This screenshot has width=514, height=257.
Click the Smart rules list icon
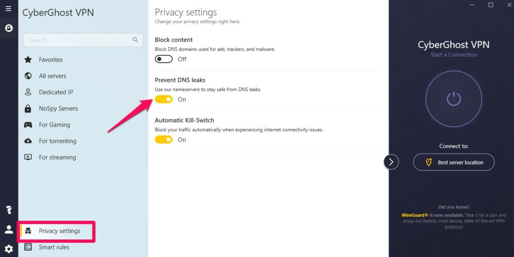[28, 247]
